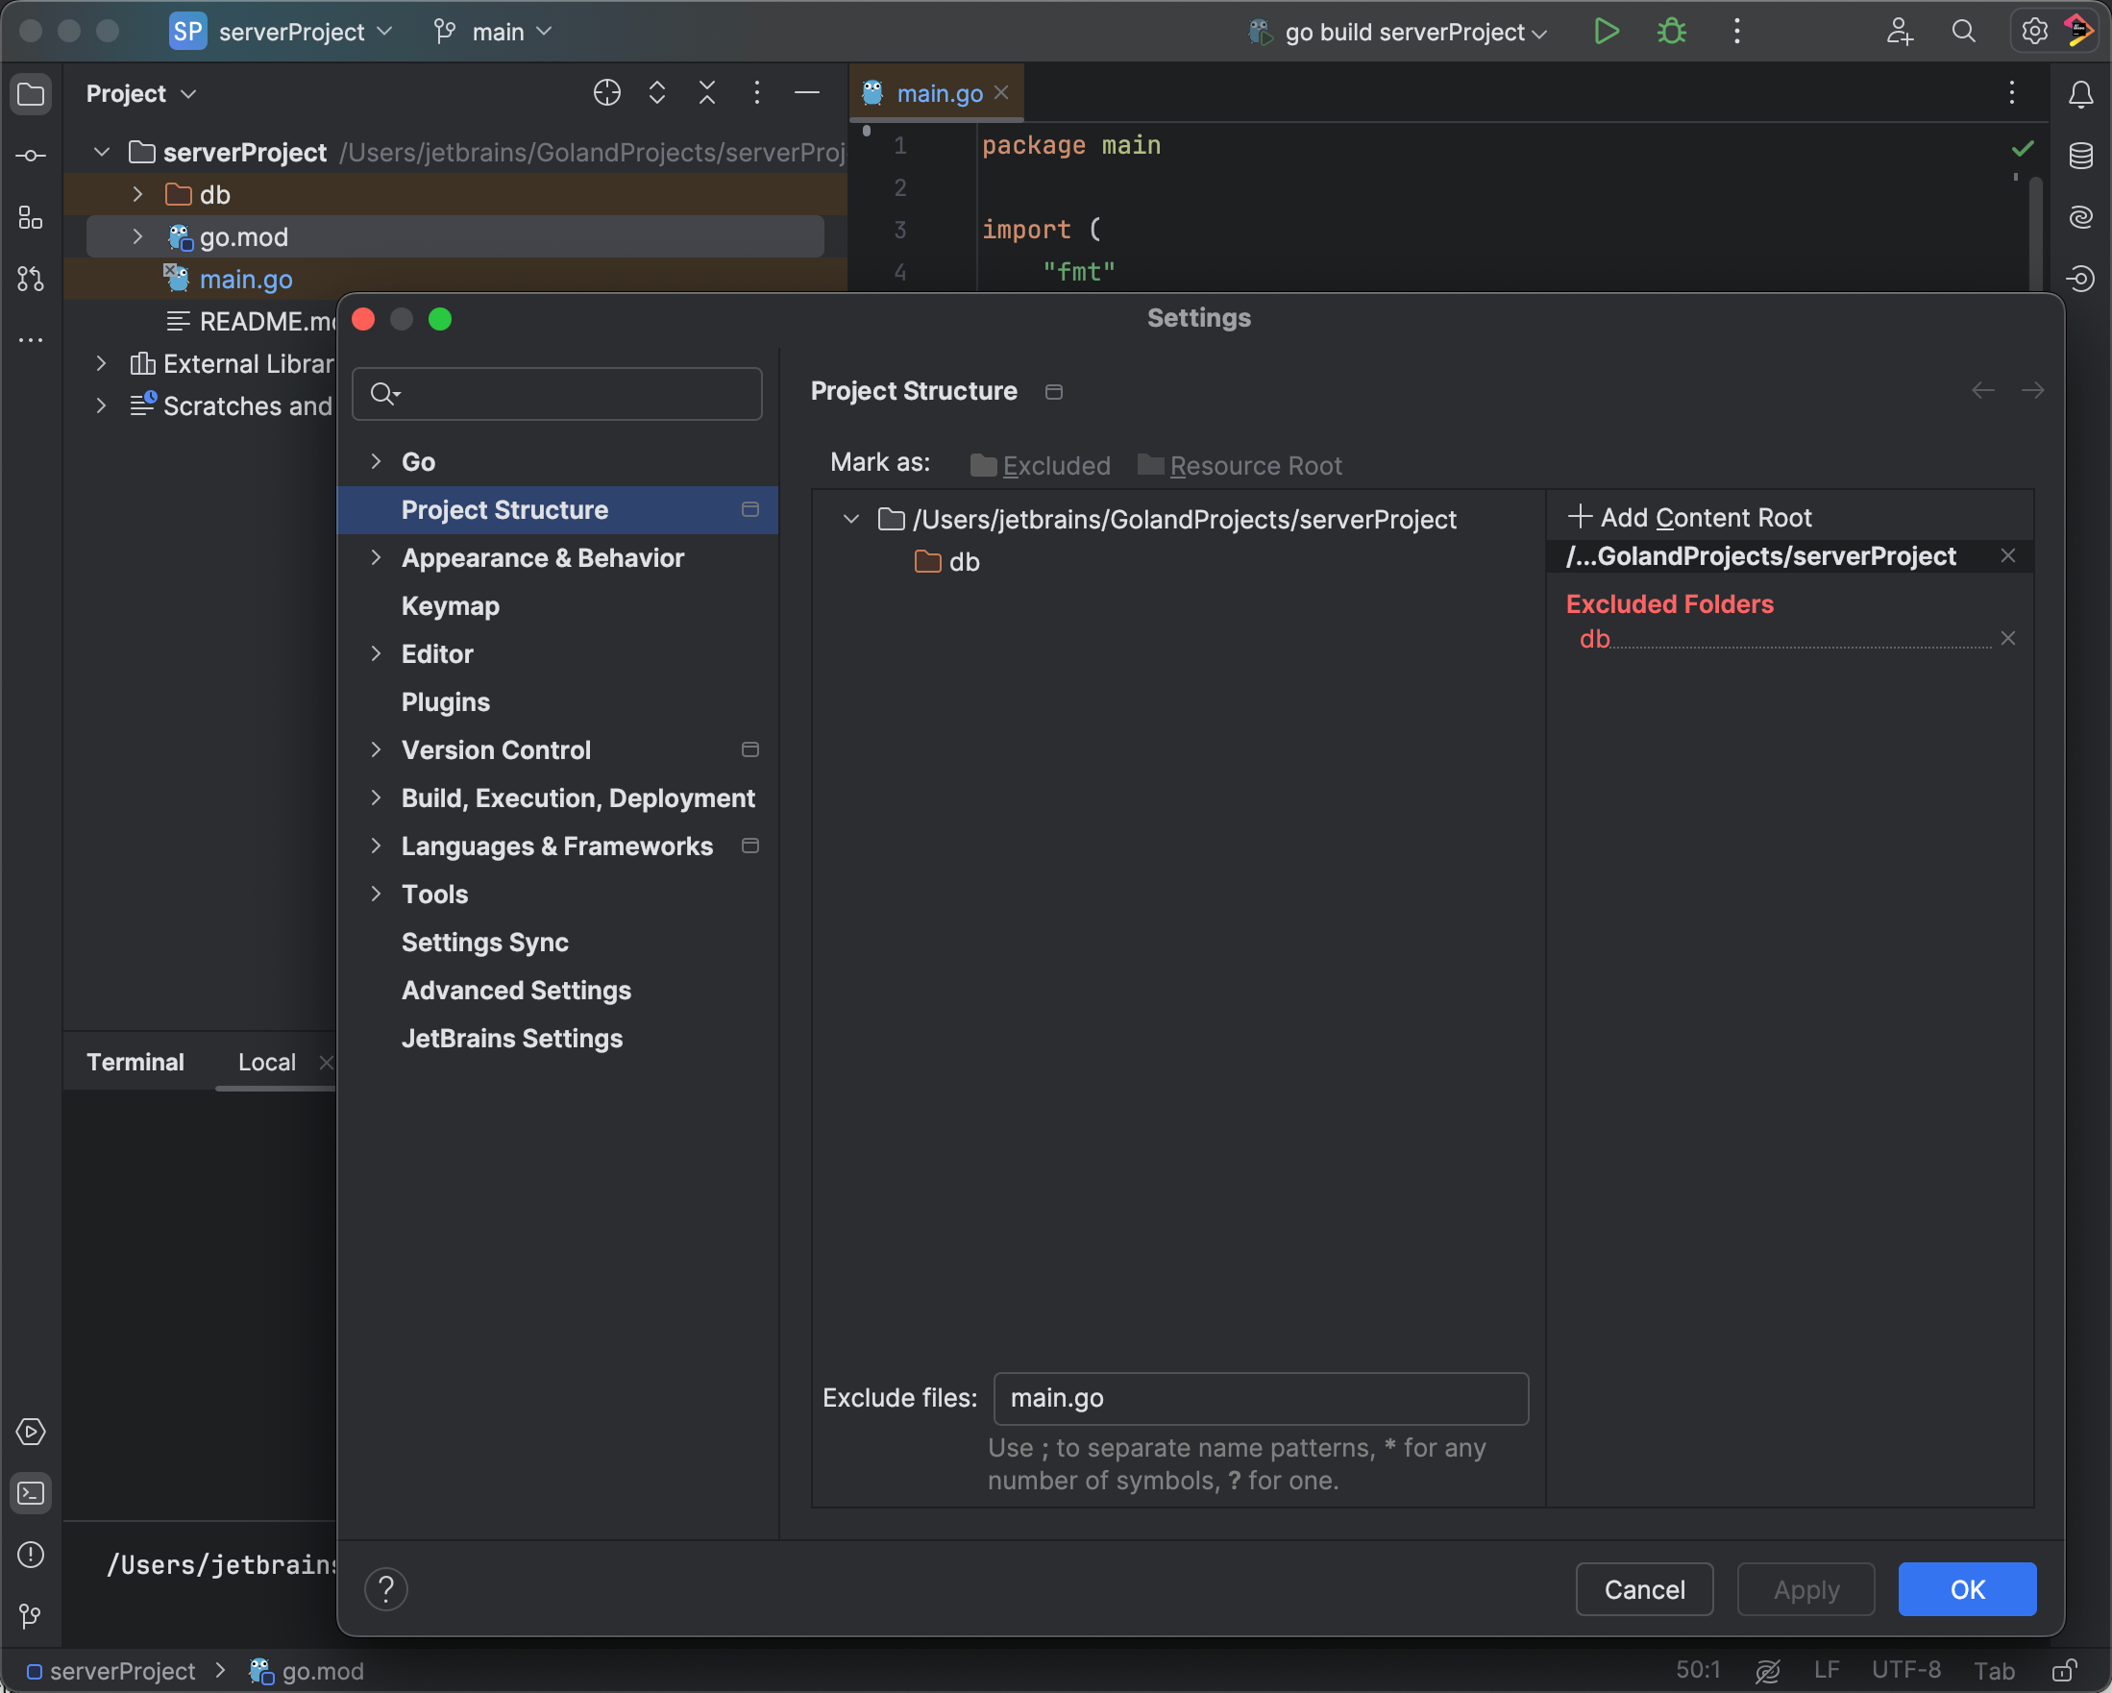
Task: Select Keymap in settings list
Action: [450, 605]
